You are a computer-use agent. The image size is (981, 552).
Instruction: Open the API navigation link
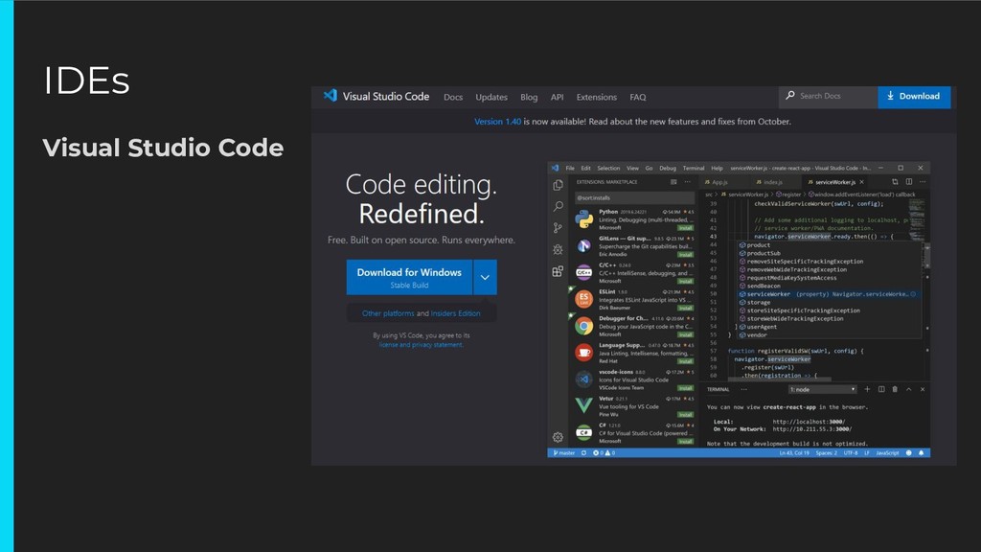point(557,97)
